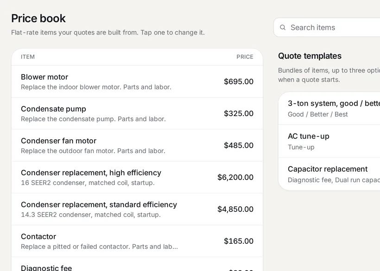The height and width of the screenshot is (271, 380).
Task: Click the PRICE column header
Action: point(245,57)
